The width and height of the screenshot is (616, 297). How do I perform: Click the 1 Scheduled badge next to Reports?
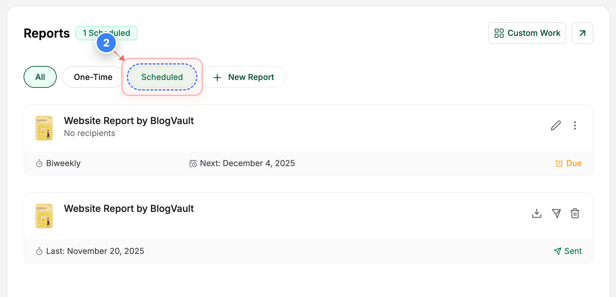[x=106, y=33]
